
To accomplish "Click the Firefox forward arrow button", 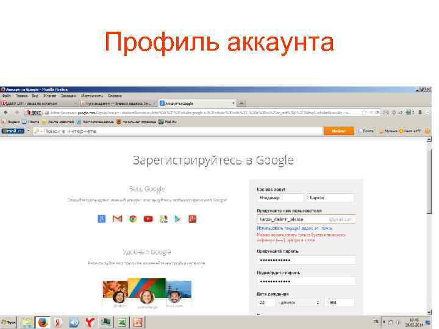I will 17,113.
